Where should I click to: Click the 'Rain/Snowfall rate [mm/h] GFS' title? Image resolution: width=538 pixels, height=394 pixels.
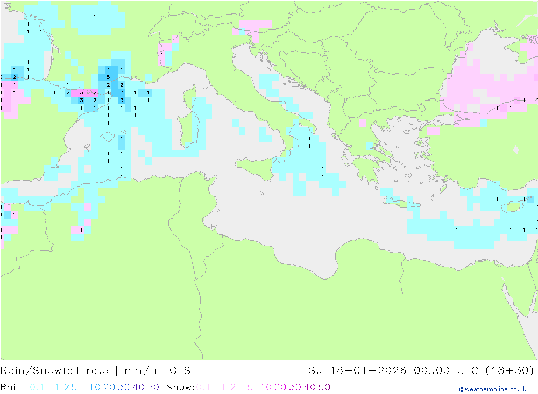pos(95,371)
